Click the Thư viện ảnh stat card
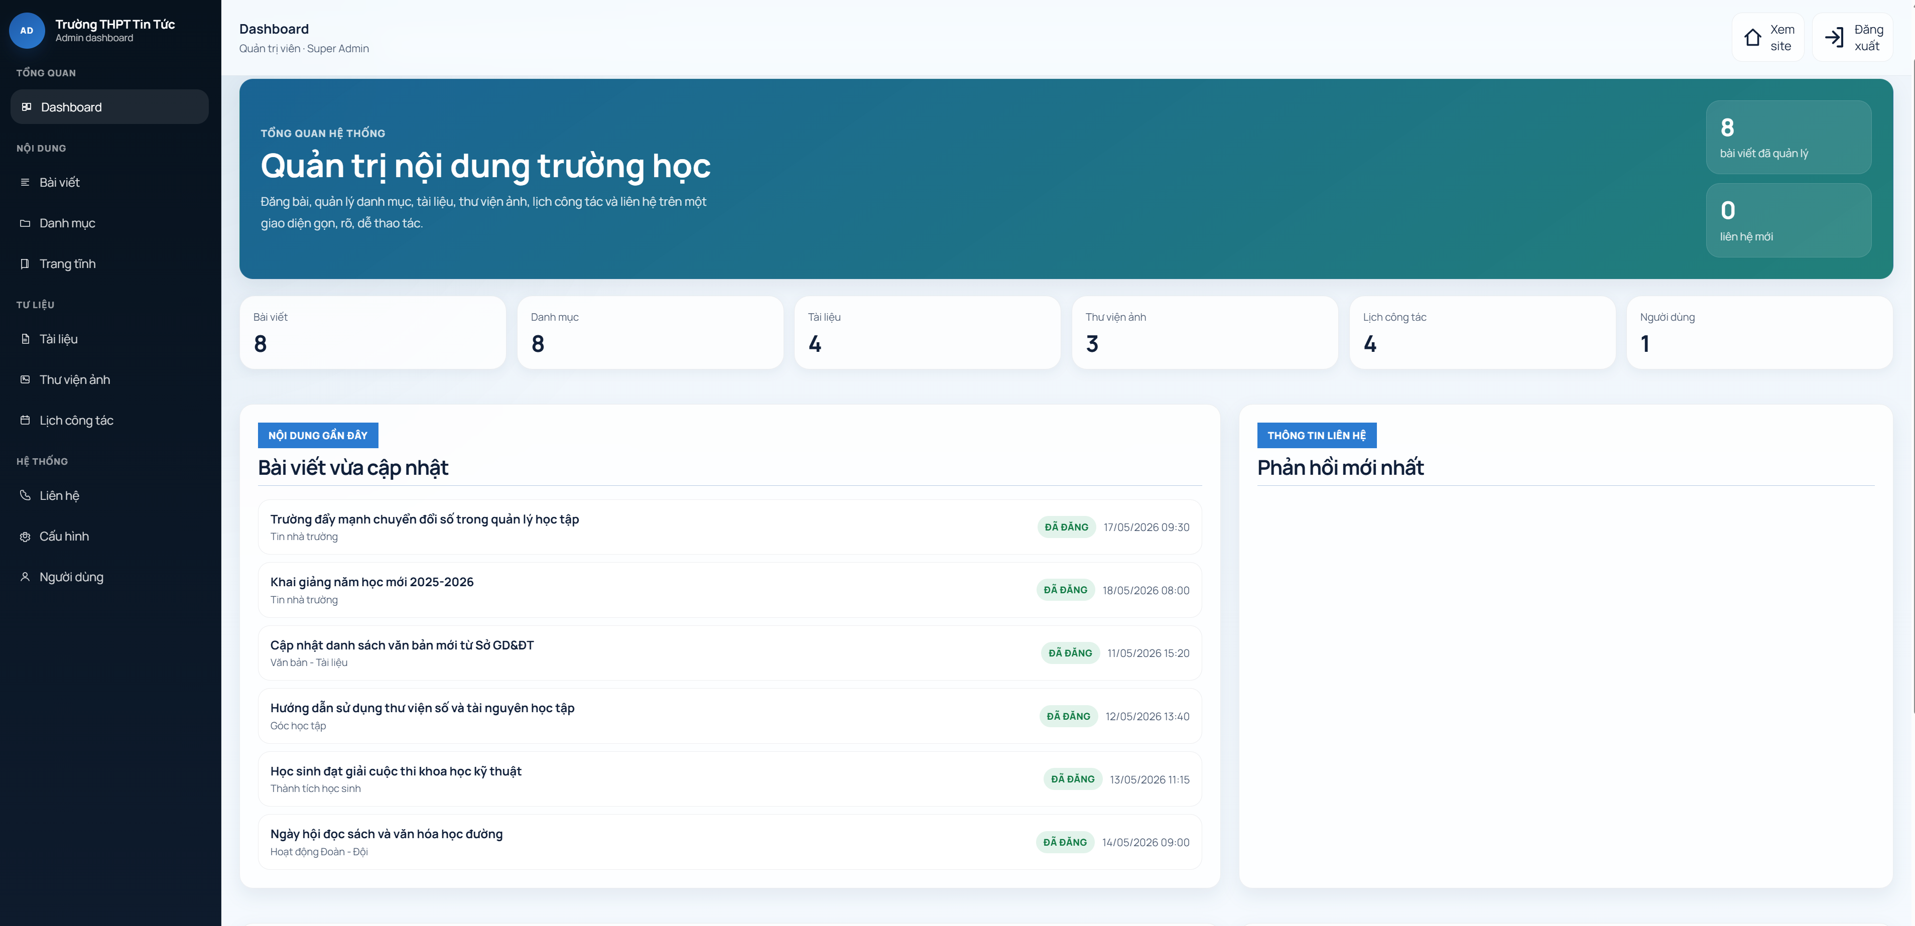This screenshot has width=1915, height=926. (x=1205, y=333)
